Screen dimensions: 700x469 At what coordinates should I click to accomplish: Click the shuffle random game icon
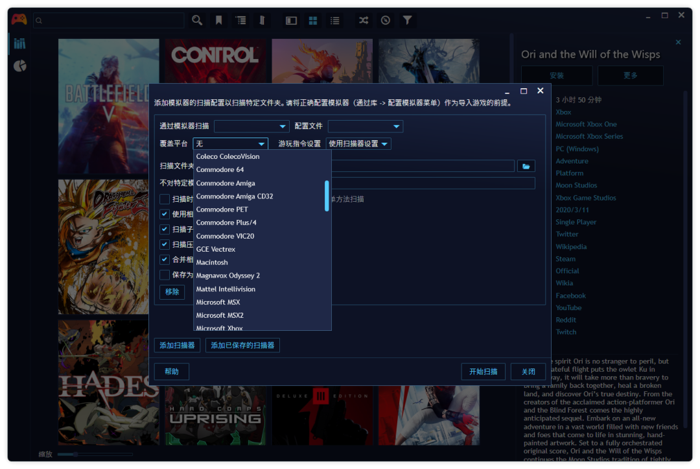tap(364, 20)
